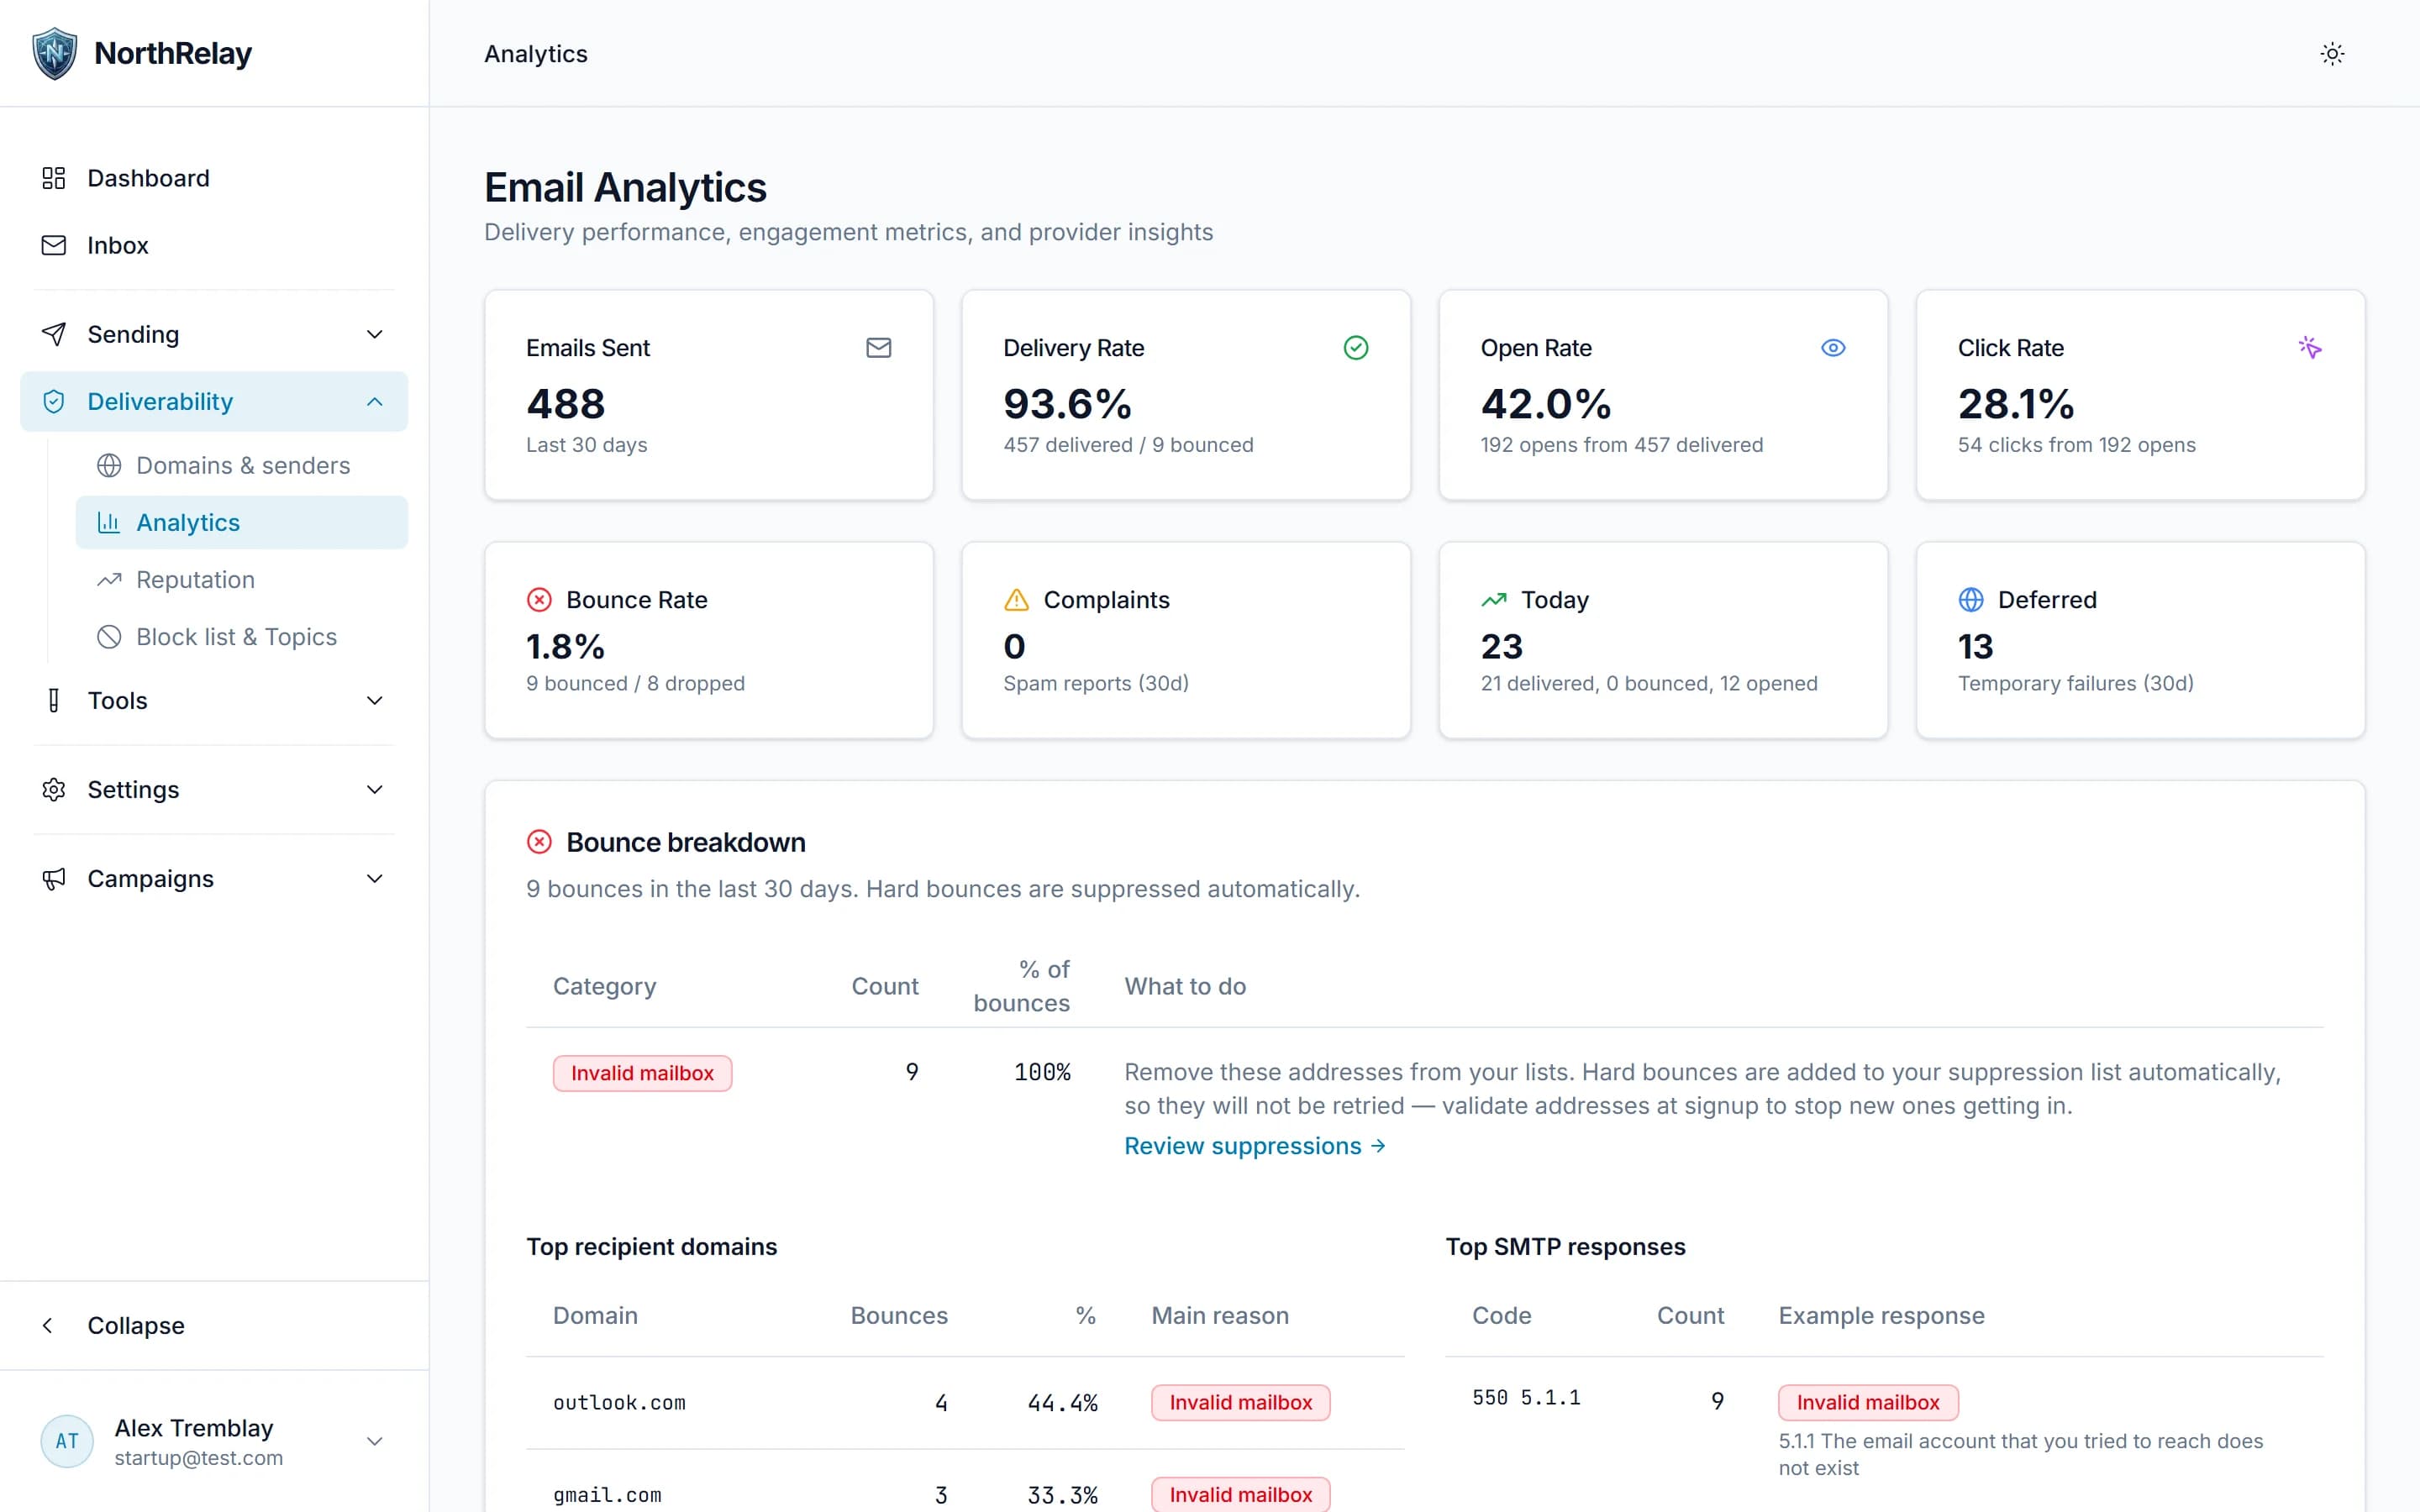2420x1512 pixels.
Task: Follow the Review suppressions link
Action: tap(1254, 1146)
